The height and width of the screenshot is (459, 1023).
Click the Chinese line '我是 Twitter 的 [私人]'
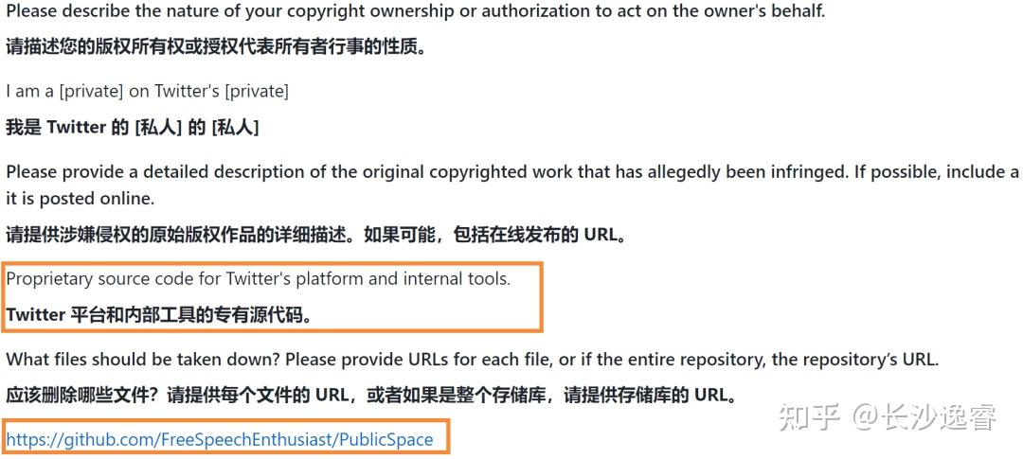point(133,128)
